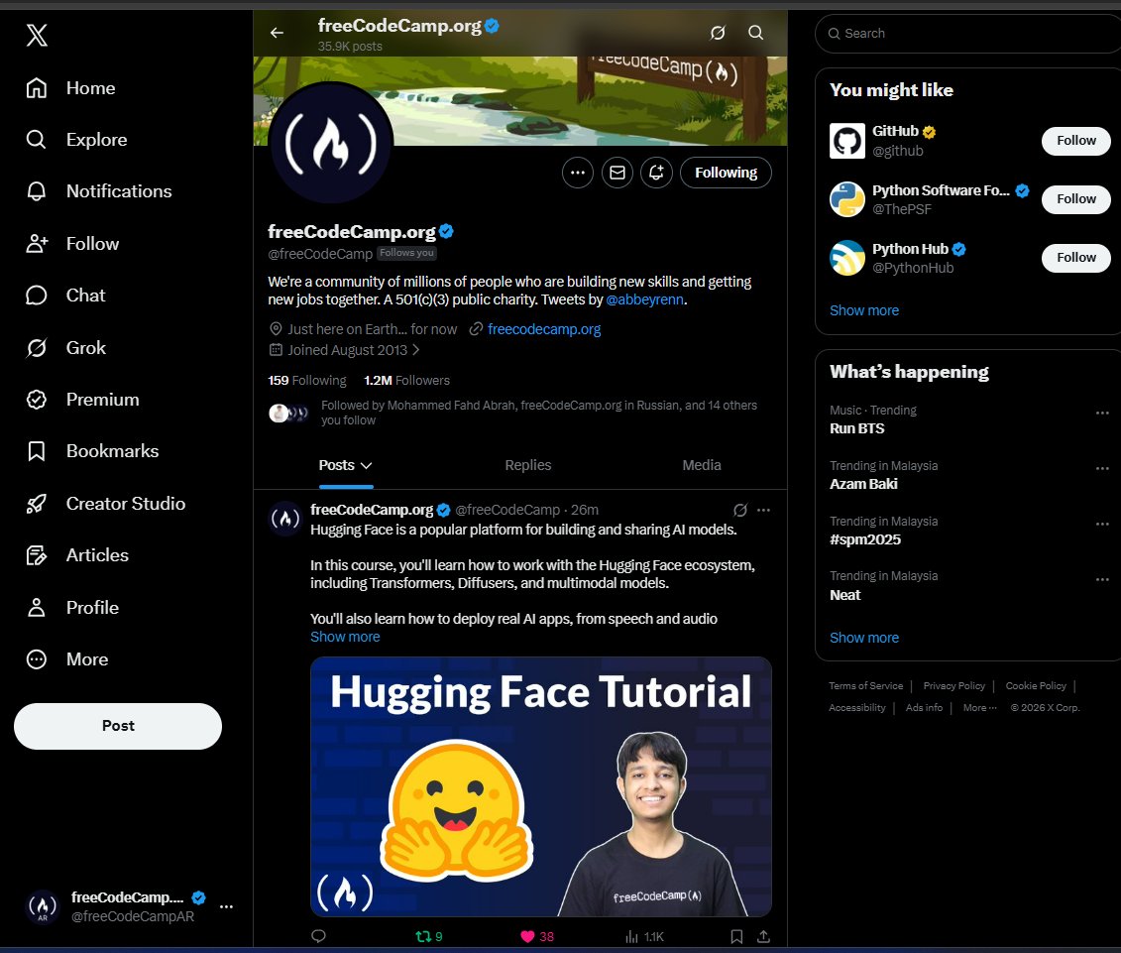
Task: Open options for Run BTS trend
Action: [x=1102, y=413]
